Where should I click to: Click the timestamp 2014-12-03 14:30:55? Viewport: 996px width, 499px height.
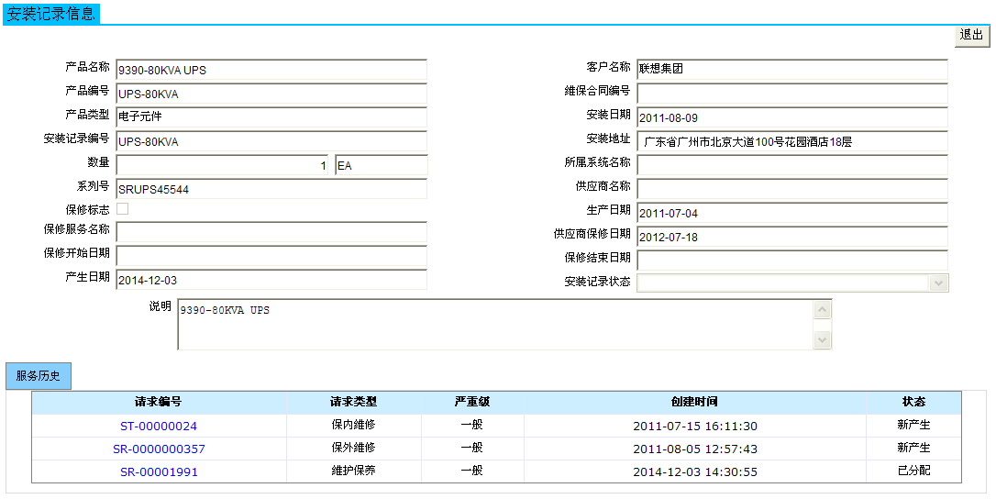[x=695, y=471]
